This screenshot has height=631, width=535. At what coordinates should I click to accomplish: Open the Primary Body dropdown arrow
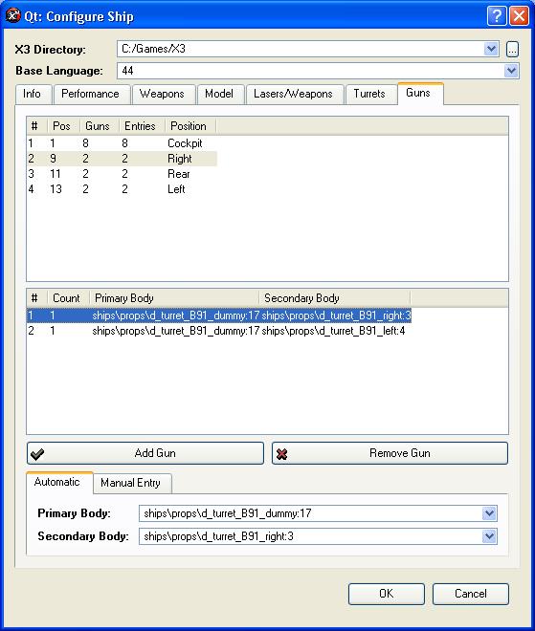coord(489,513)
